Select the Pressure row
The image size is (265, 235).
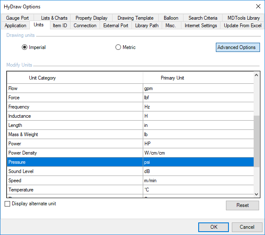[x=130, y=162]
